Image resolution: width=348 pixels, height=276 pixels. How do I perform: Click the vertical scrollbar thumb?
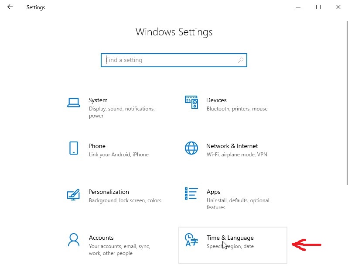coord(347,103)
